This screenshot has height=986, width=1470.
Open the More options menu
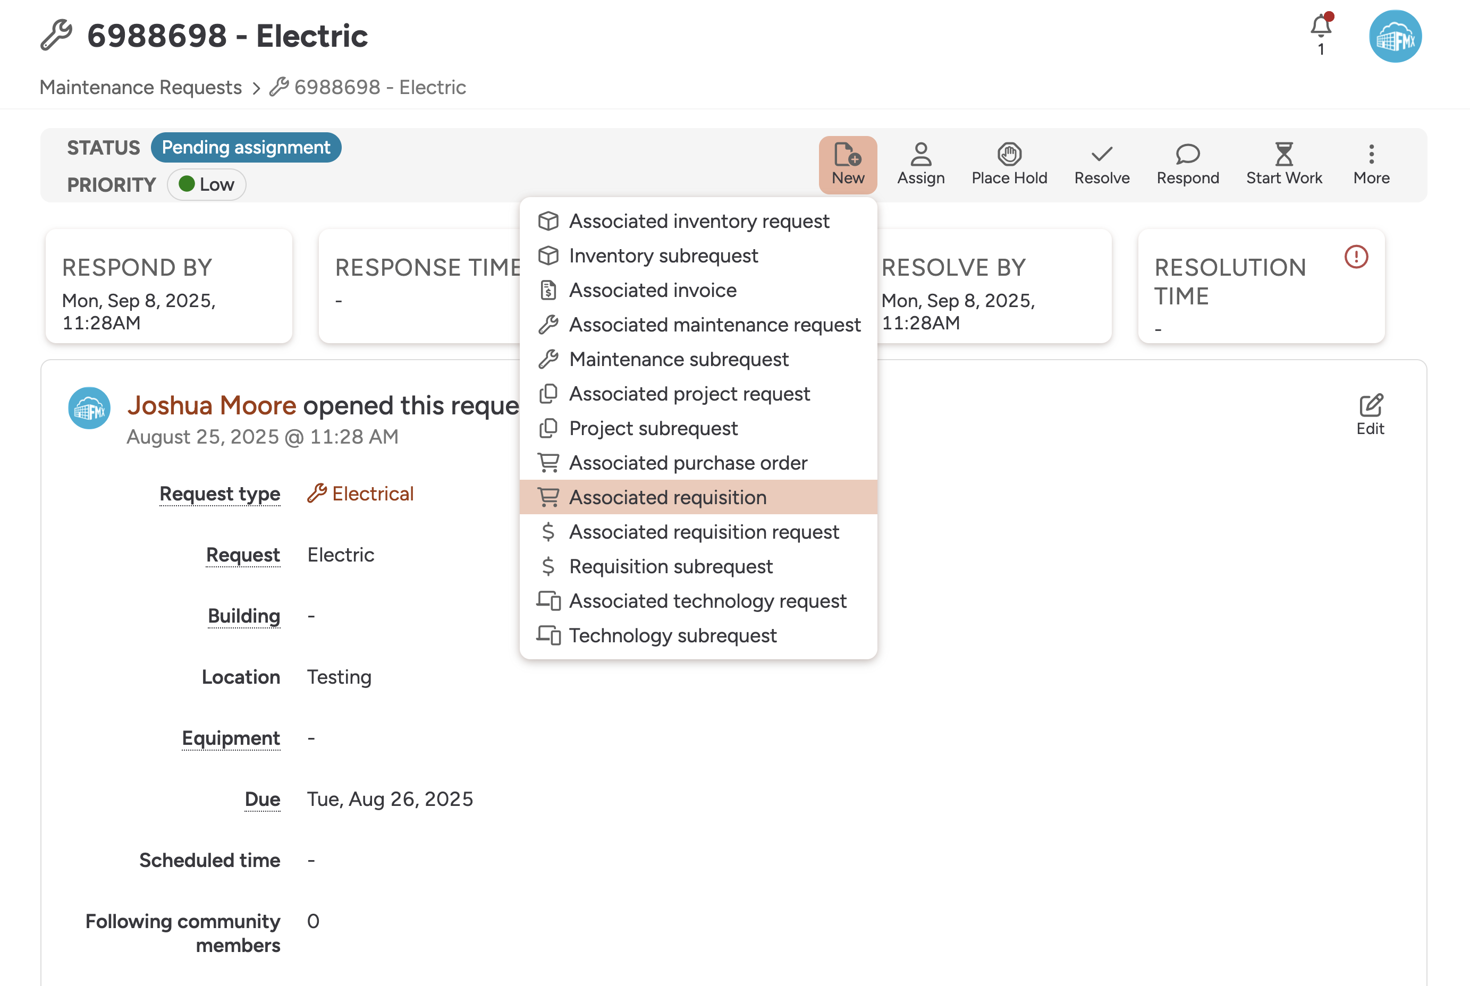[1371, 165]
